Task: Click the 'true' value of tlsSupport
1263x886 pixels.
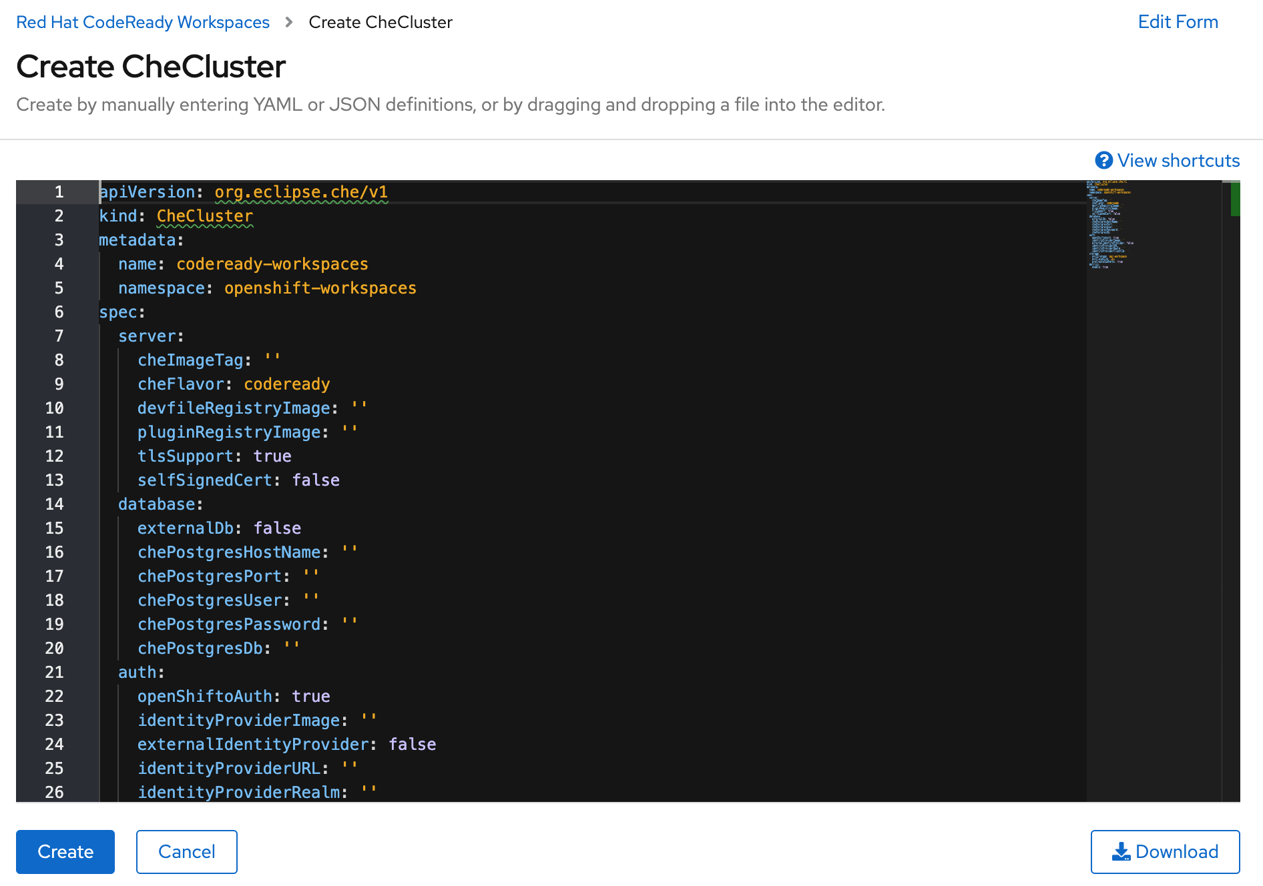Action: click(272, 456)
